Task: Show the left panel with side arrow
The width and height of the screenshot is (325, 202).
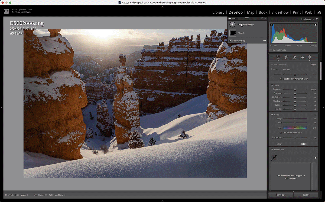Action: pyautogui.click(x=1, y=108)
